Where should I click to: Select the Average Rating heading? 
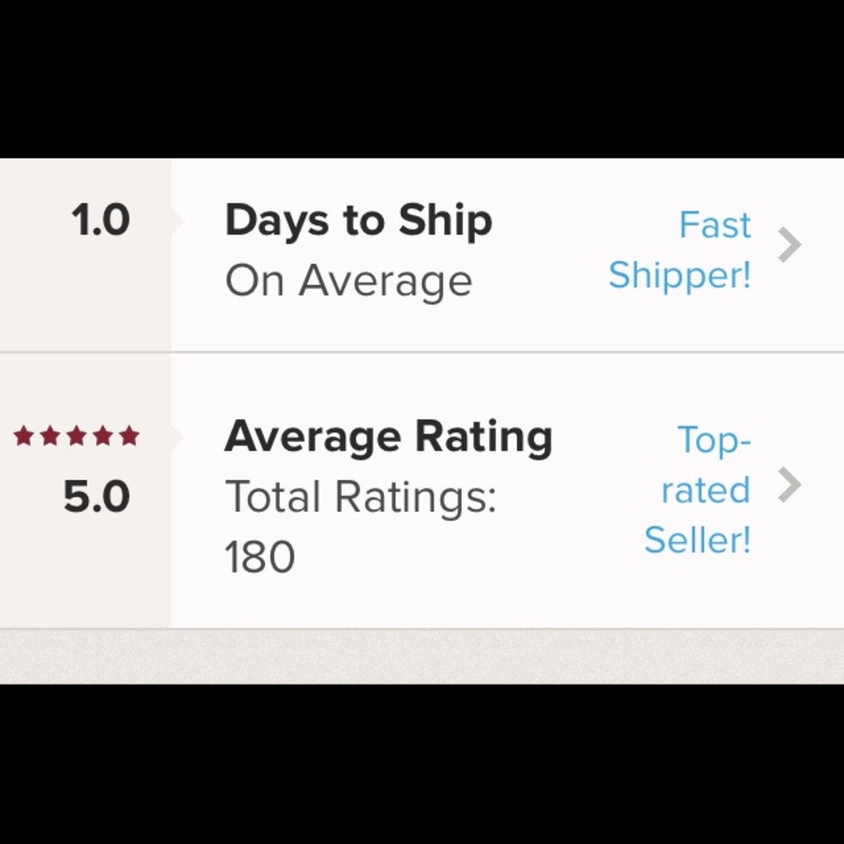point(388,437)
